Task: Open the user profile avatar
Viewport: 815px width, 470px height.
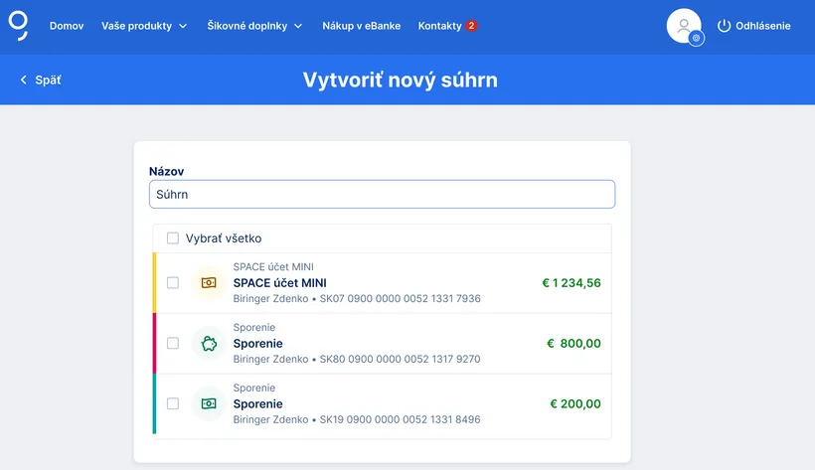Action: [x=683, y=26]
